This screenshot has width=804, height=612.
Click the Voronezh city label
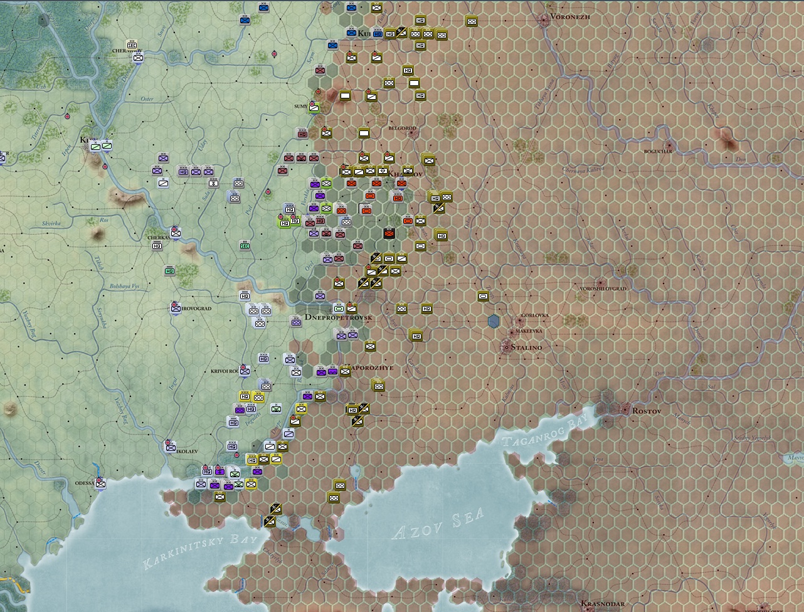coord(570,17)
